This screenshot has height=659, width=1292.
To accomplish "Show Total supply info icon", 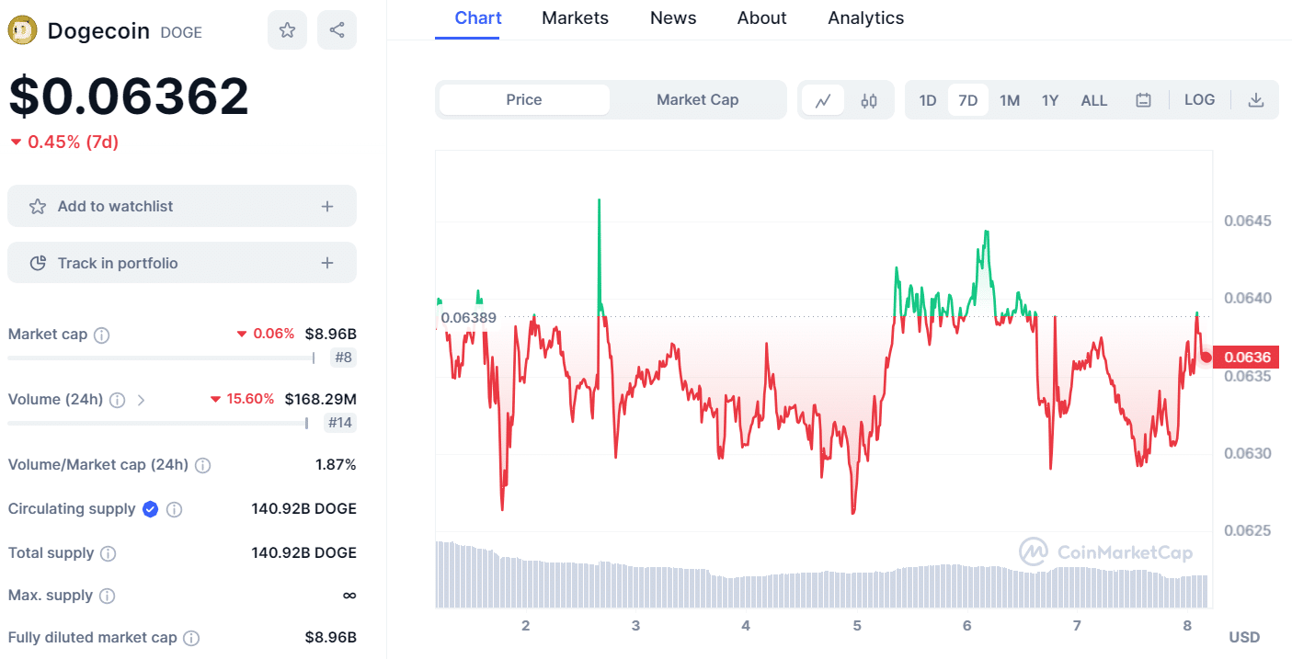I will pos(108,553).
